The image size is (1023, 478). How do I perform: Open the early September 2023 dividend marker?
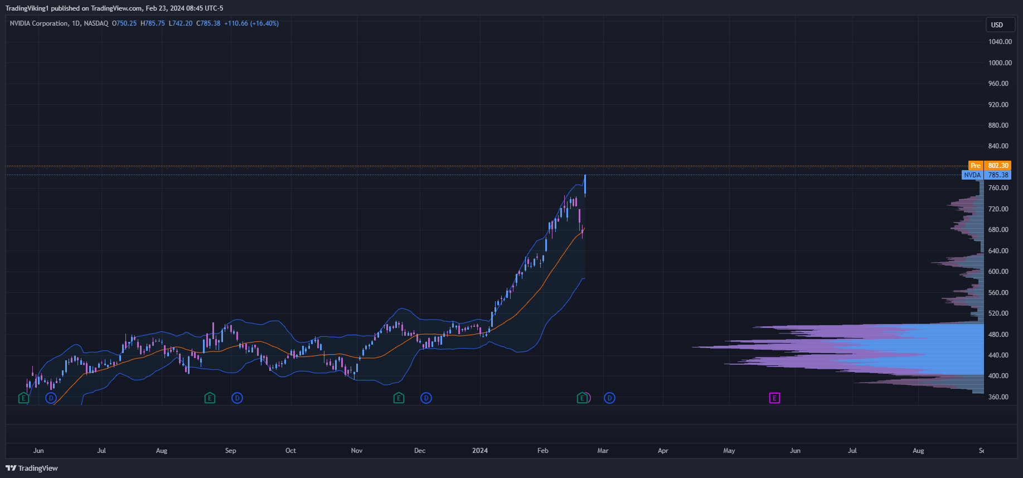point(237,398)
